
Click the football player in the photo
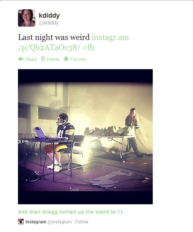click(60, 143)
